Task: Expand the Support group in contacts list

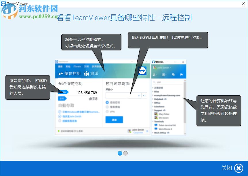Action: tap(152, 110)
